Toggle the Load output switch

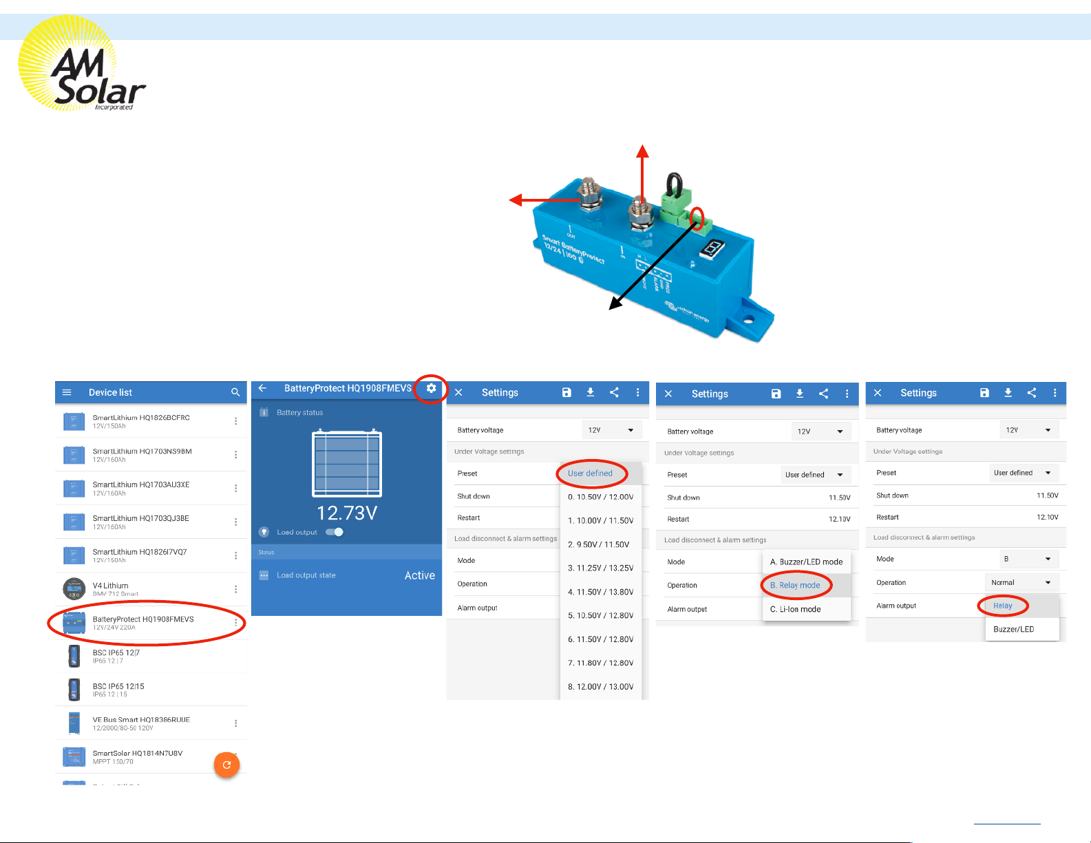335,532
